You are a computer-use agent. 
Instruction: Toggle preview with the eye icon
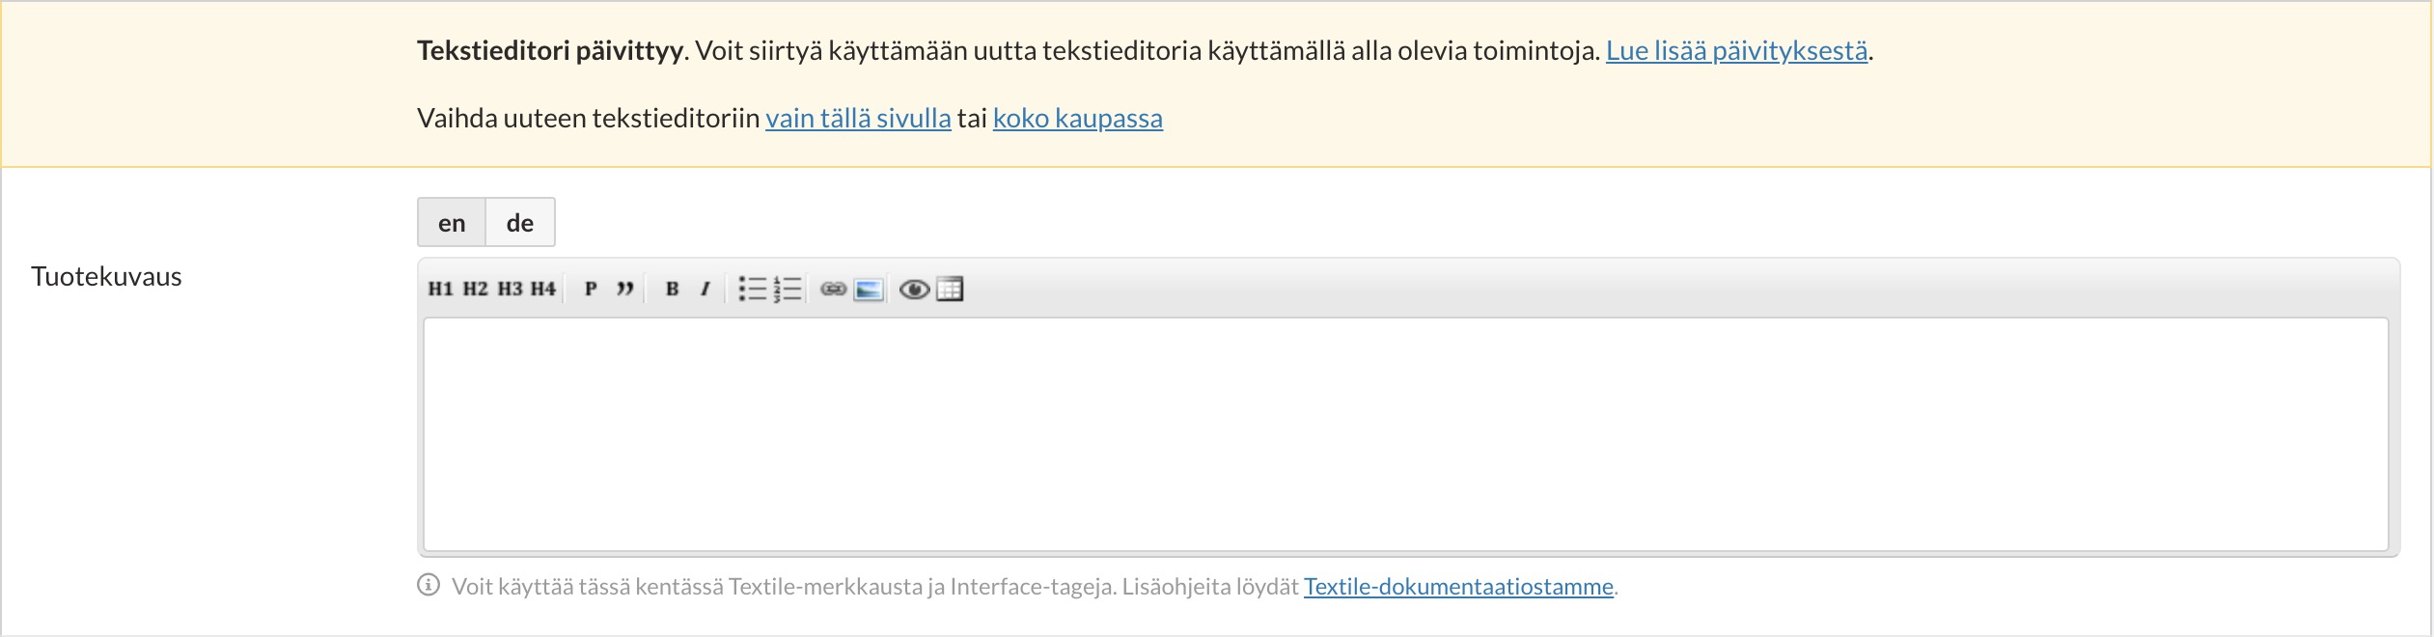[x=914, y=289]
